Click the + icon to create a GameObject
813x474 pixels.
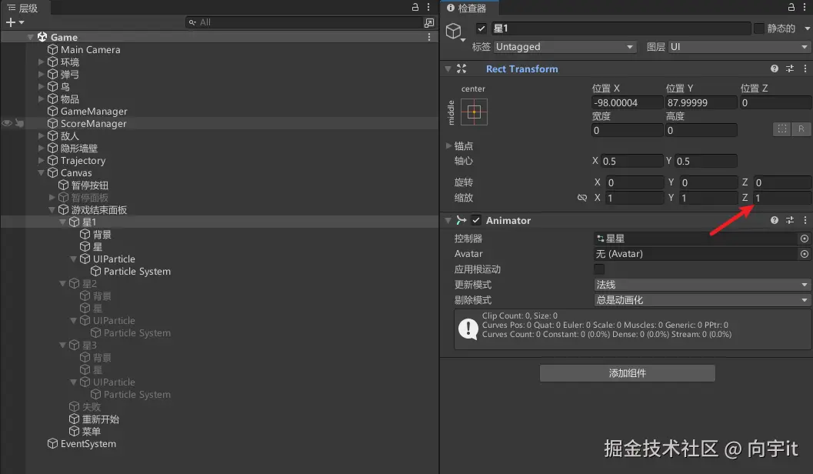point(11,22)
